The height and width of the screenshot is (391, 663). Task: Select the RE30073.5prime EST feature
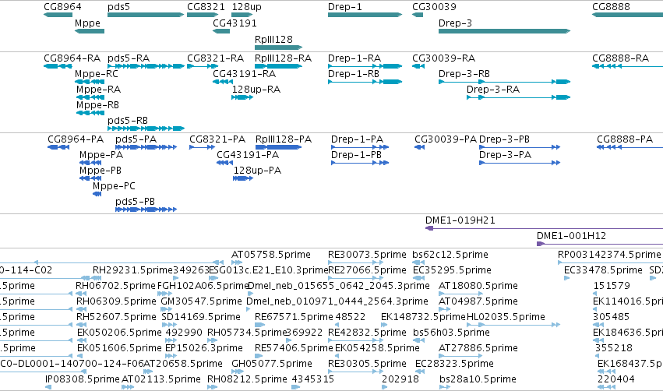click(x=355, y=263)
